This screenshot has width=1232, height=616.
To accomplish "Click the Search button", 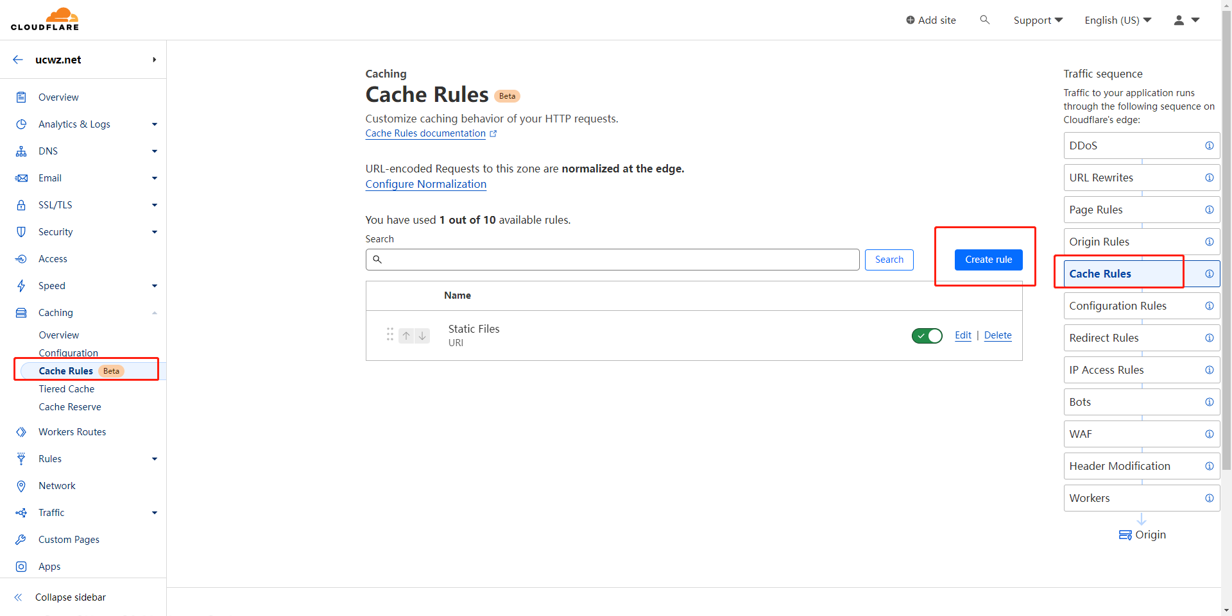I will tap(889, 260).
